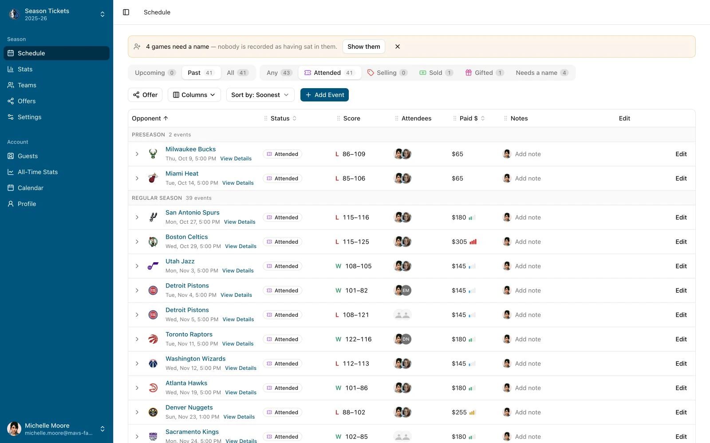This screenshot has height=443, width=710.
Task: Click the drag handle beside Notes column
Action: [x=505, y=118]
